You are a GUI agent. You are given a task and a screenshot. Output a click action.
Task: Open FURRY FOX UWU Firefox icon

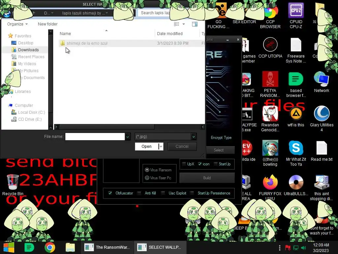(x=270, y=188)
